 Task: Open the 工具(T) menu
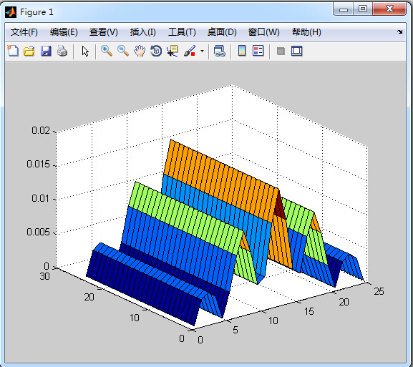pyautogui.click(x=182, y=32)
